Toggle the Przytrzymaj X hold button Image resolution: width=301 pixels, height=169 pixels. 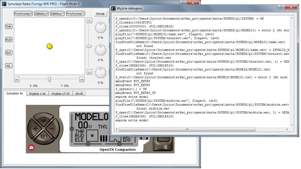coord(23,14)
